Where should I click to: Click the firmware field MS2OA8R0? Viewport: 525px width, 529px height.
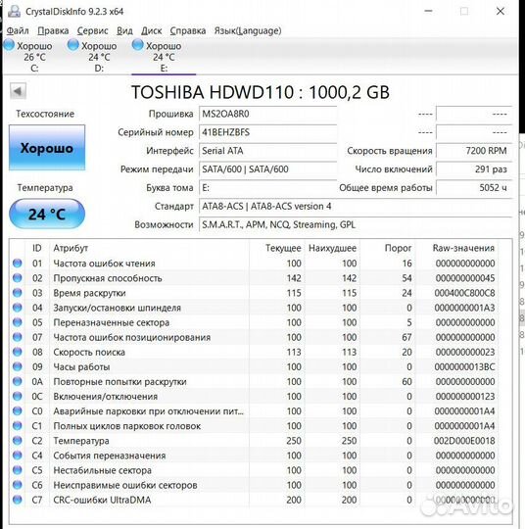coord(268,114)
